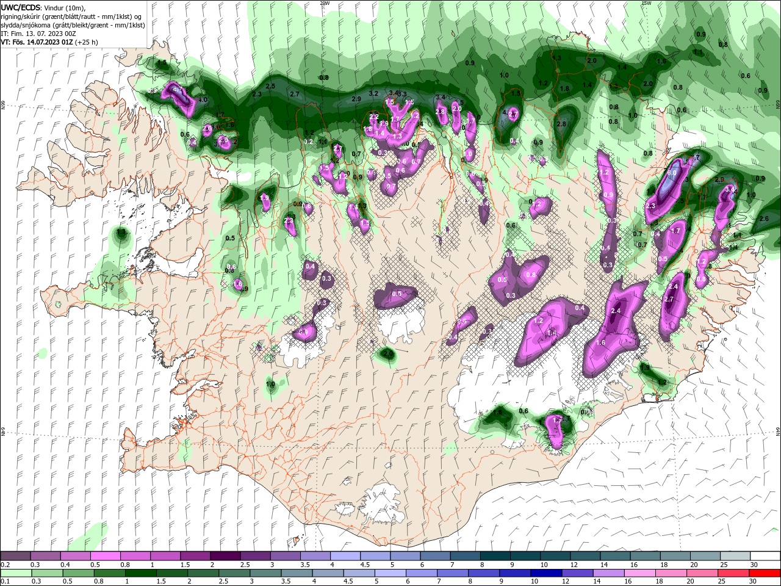Click the rain legend swatch starting at 0.5
Image resolution: width=781 pixels, height=586 pixels.
pos(78,573)
